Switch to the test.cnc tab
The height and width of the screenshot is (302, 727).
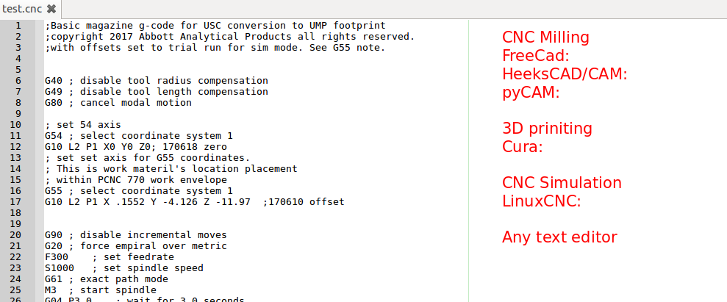point(21,10)
